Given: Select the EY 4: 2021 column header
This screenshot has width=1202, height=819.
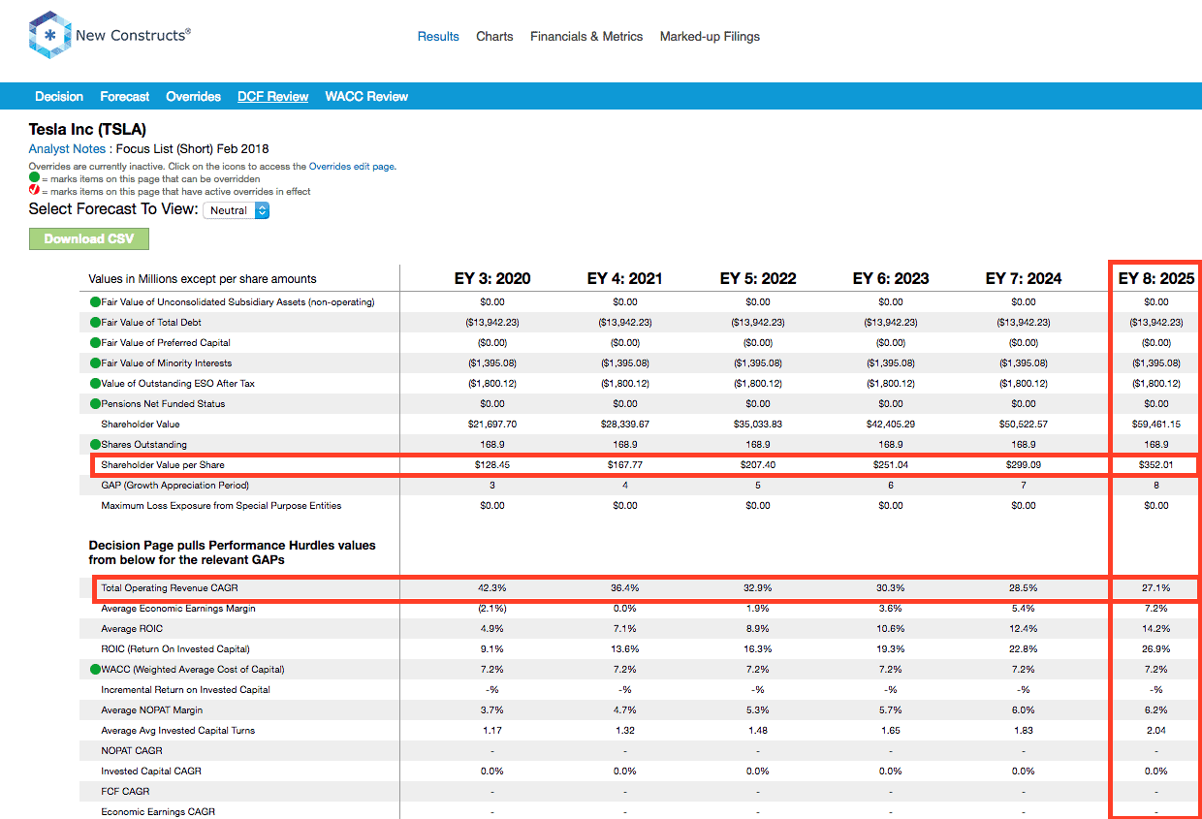Looking at the screenshot, I should pyautogui.click(x=625, y=278).
